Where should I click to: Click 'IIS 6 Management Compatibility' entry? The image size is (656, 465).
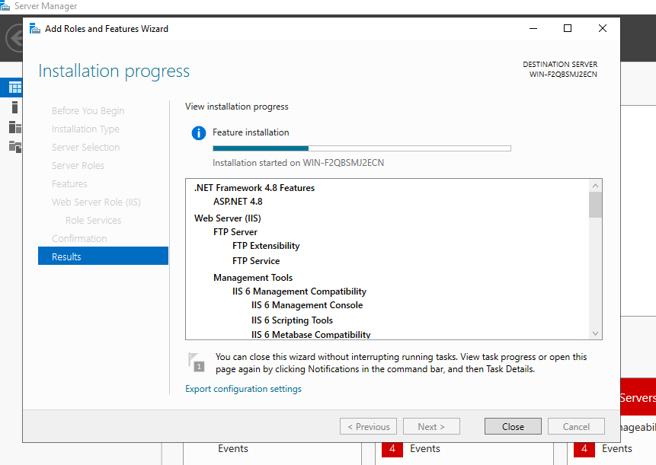pyautogui.click(x=299, y=291)
